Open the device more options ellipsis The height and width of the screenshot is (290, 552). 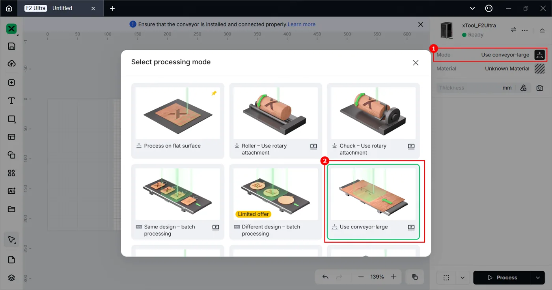524,30
